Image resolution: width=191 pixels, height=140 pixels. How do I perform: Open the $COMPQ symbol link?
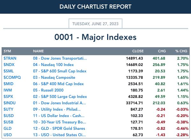pyautogui.click(x=12, y=77)
